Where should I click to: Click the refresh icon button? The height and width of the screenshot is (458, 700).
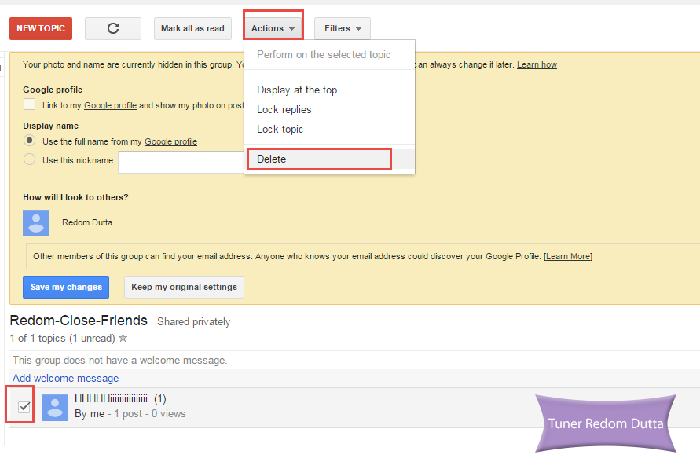click(x=113, y=28)
